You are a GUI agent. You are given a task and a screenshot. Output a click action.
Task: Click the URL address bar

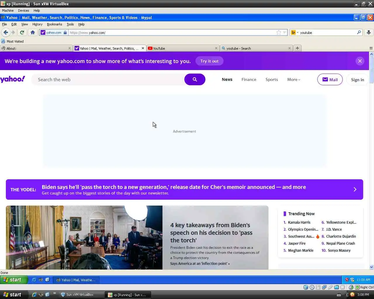tap(172, 32)
